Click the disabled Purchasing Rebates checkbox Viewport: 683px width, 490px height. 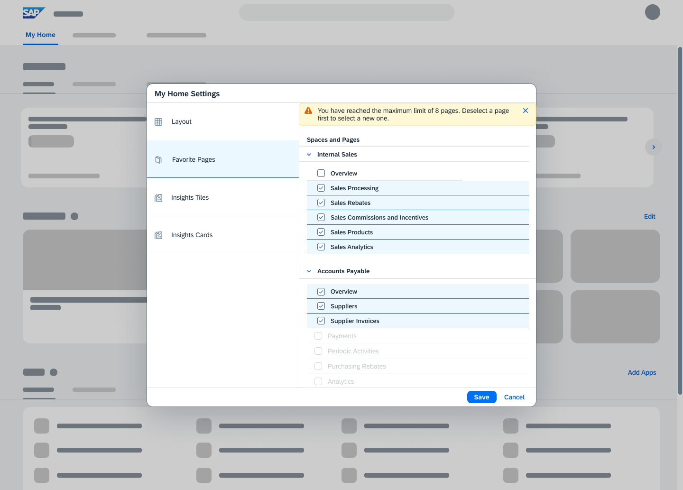[x=318, y=366]
